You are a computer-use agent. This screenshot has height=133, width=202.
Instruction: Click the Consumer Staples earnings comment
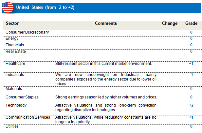tap(106, 97)
